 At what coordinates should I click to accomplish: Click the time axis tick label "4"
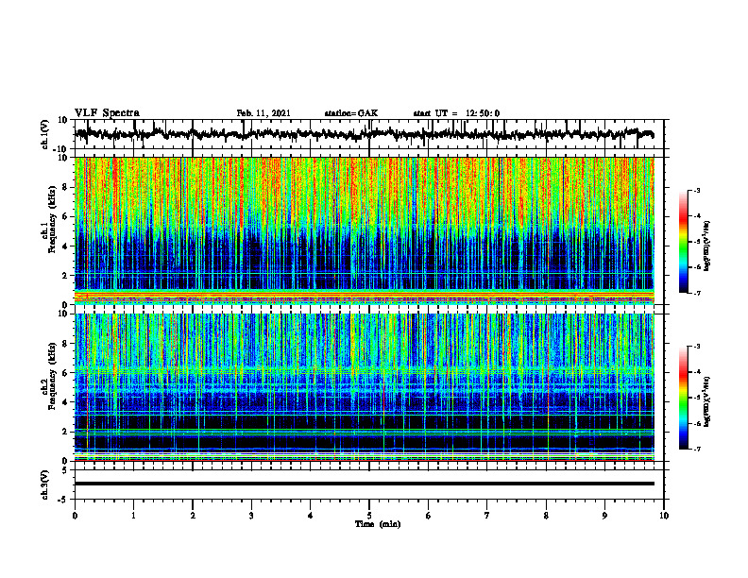311,516
